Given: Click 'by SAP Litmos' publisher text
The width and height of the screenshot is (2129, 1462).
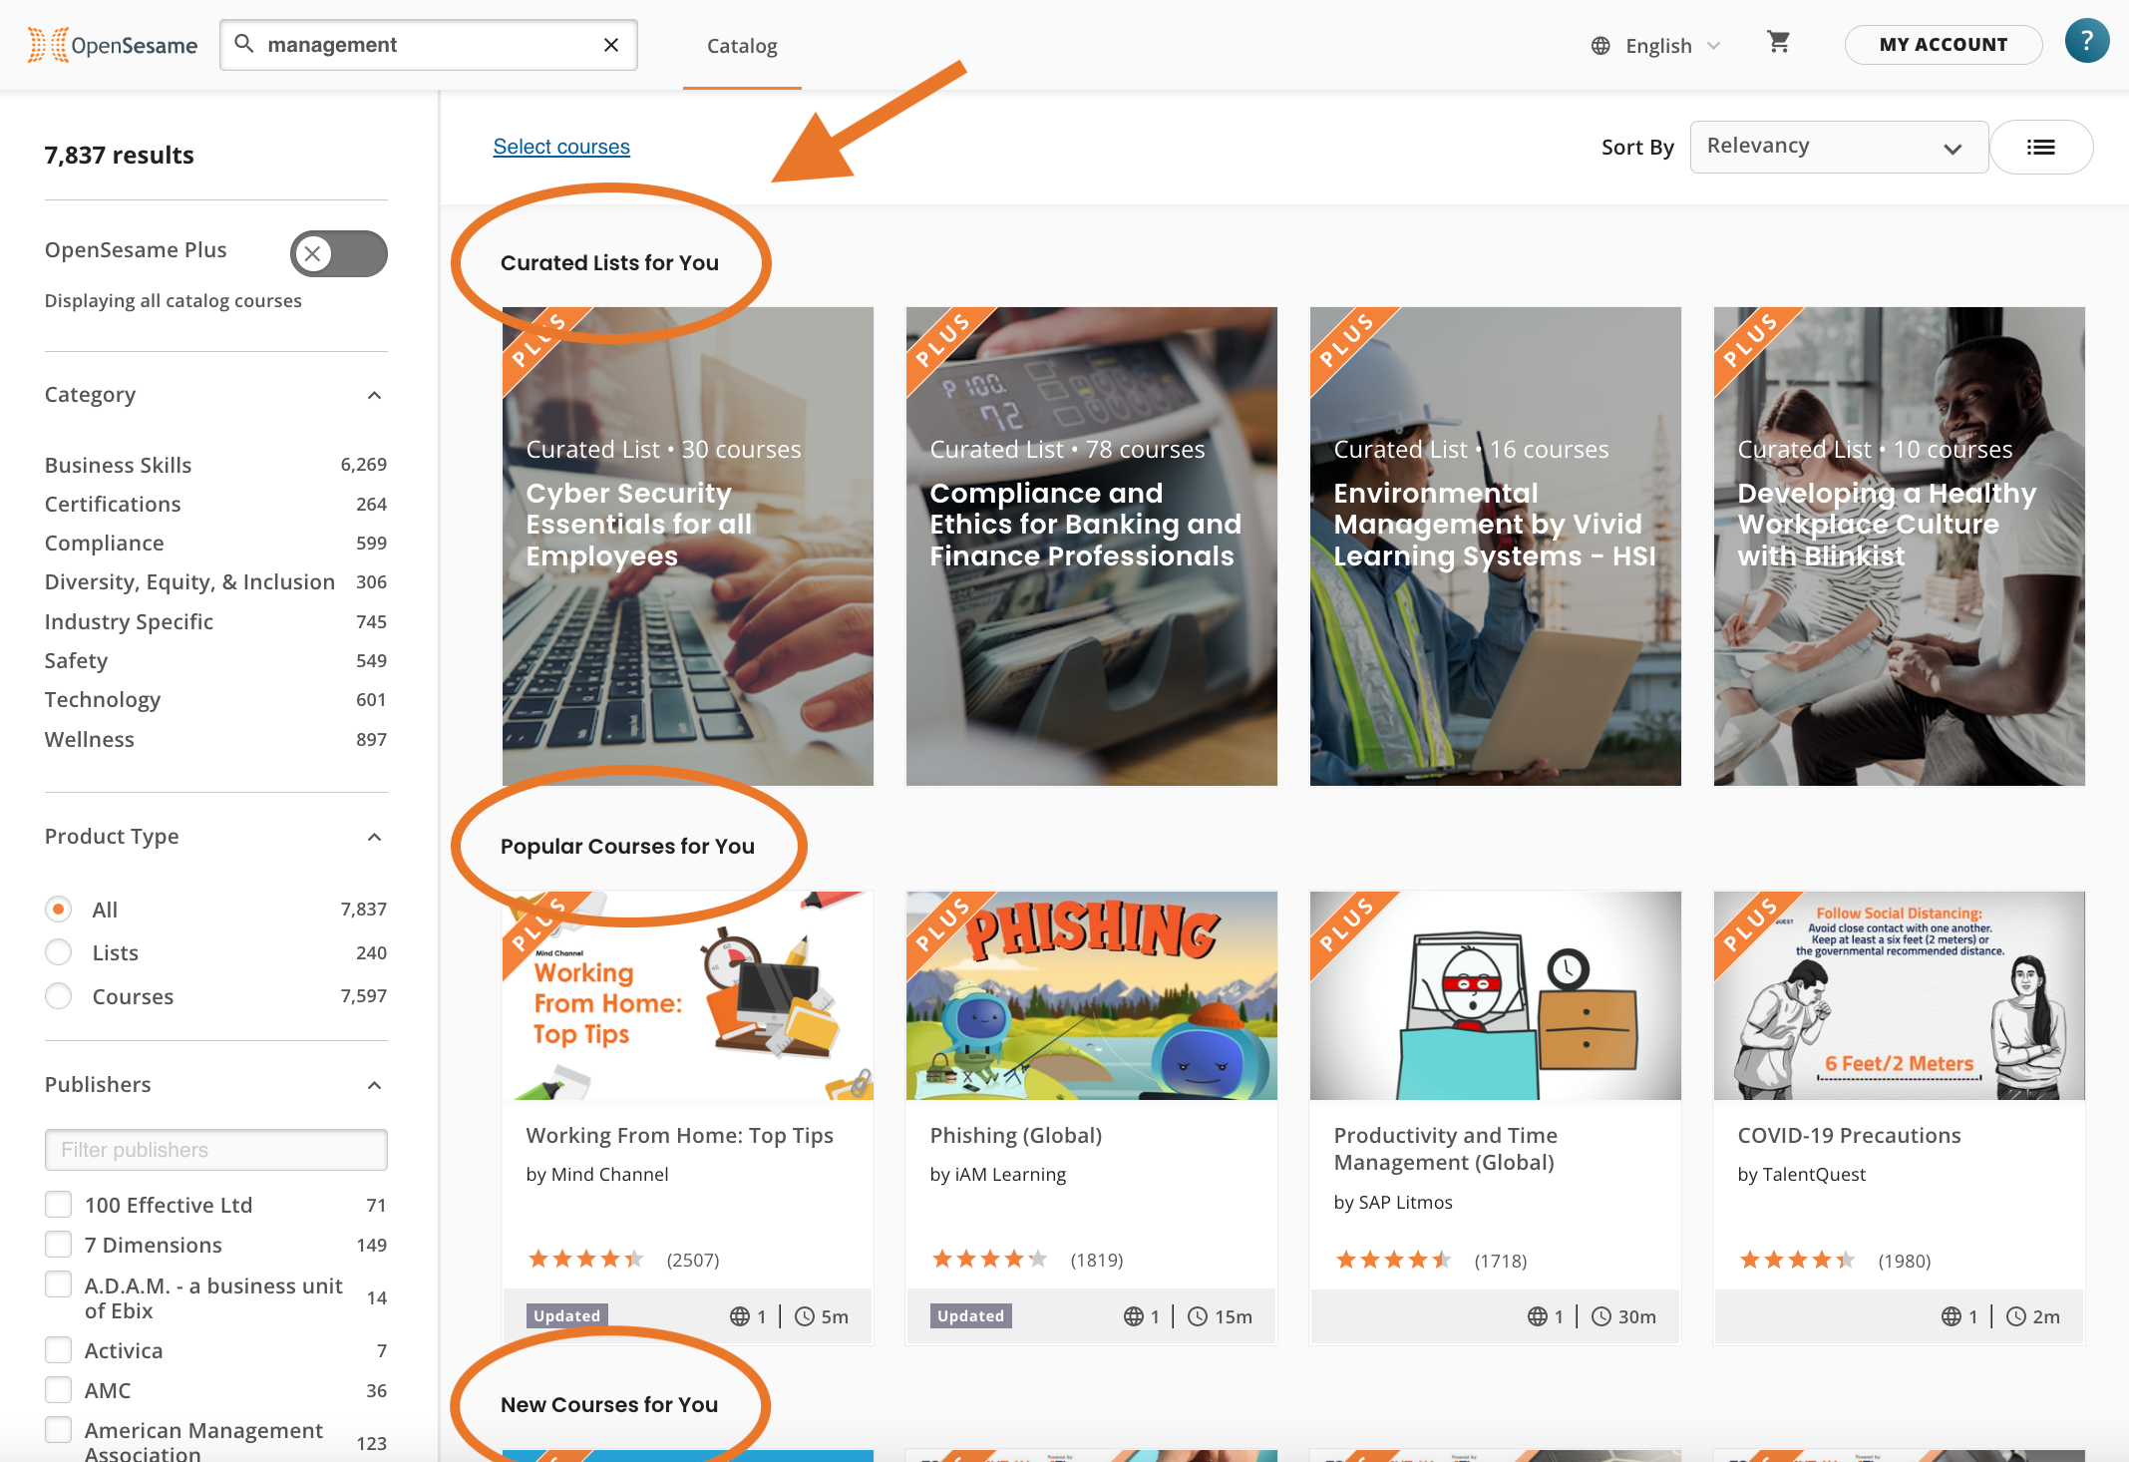Looking at the screenshot, I should [x=1393, y=1202].
